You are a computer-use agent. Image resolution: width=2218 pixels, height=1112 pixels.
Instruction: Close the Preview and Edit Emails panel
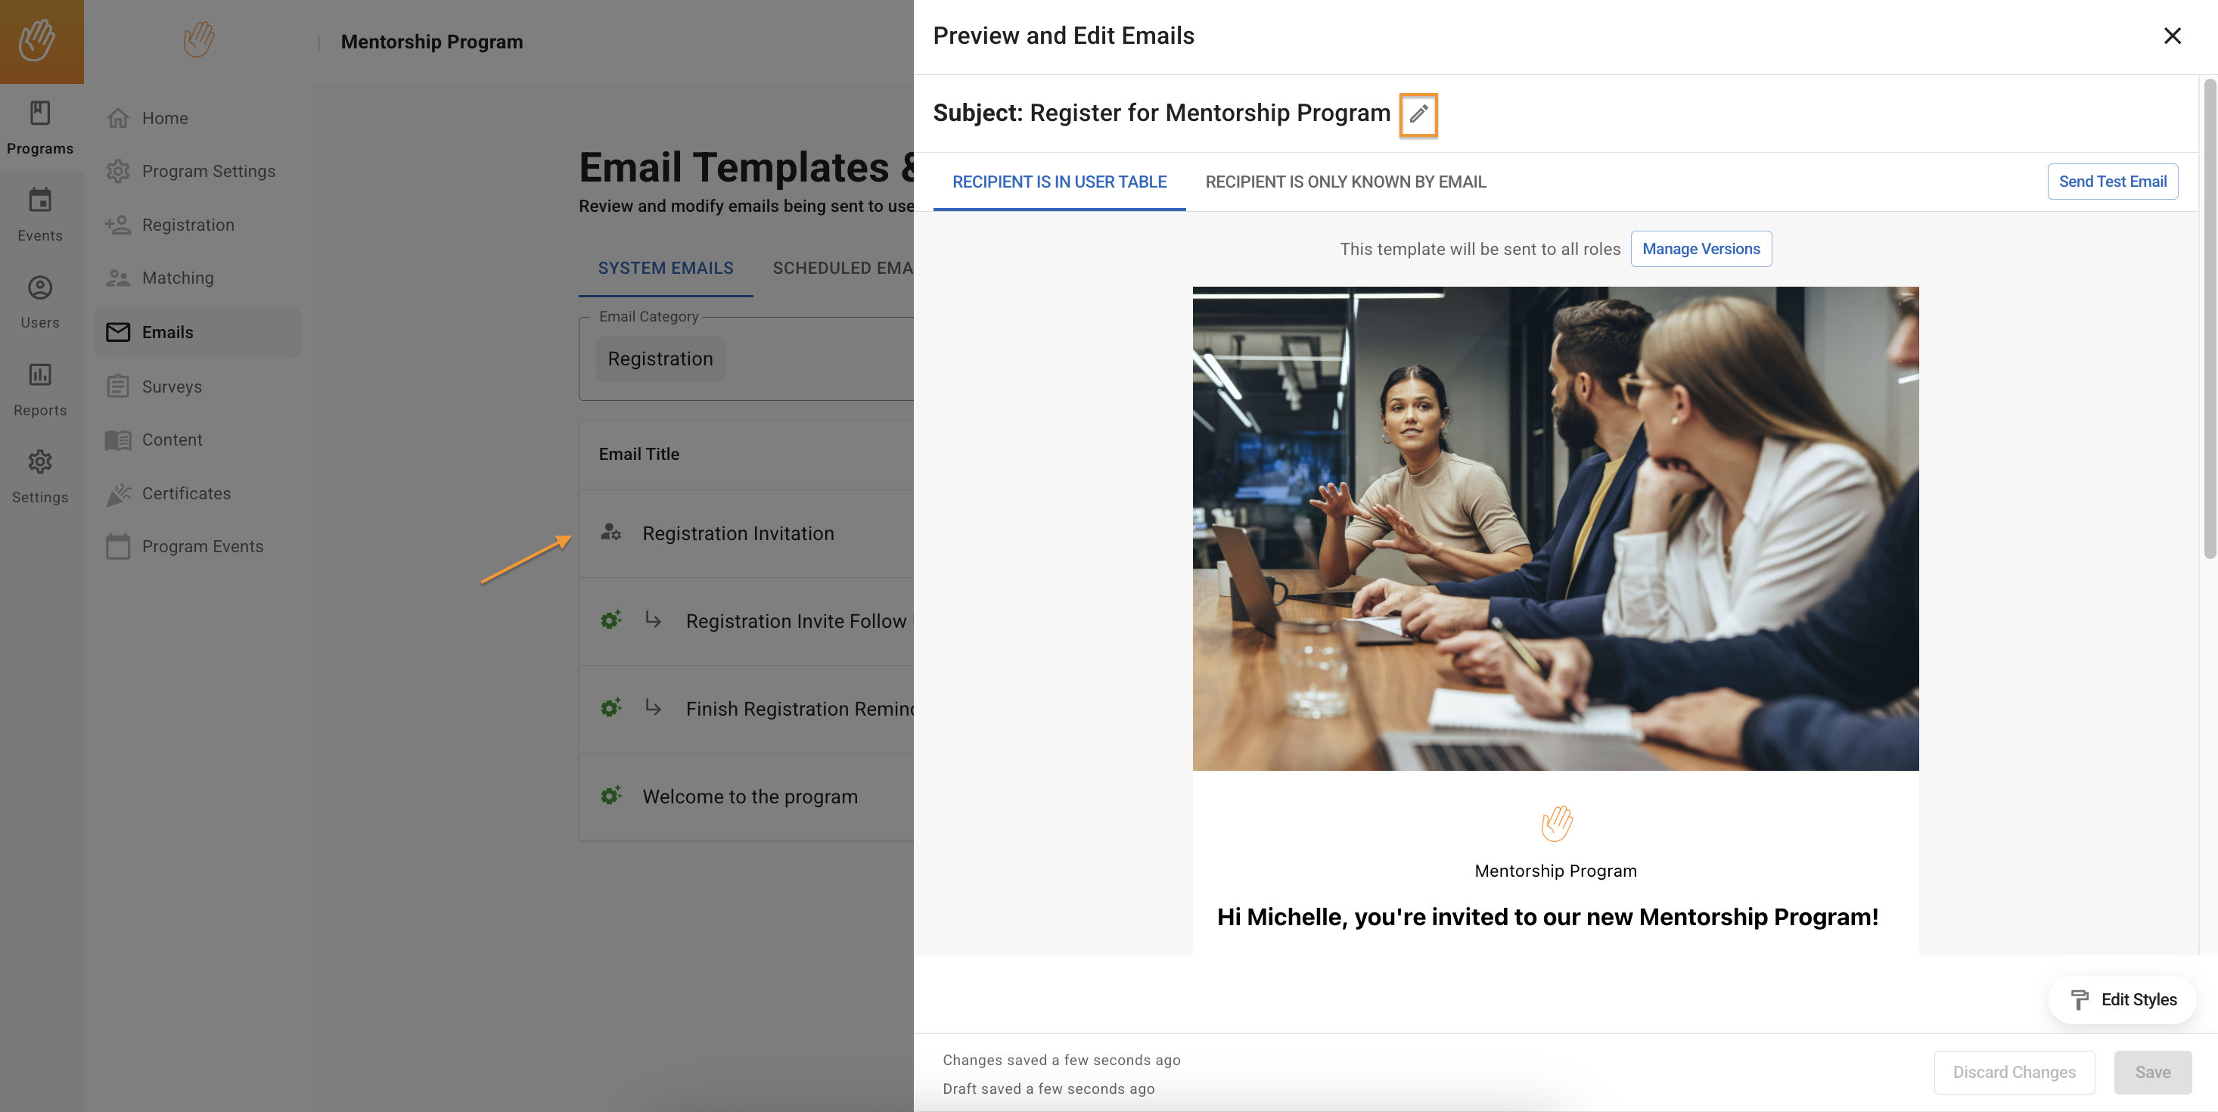tap(2172, 36)
